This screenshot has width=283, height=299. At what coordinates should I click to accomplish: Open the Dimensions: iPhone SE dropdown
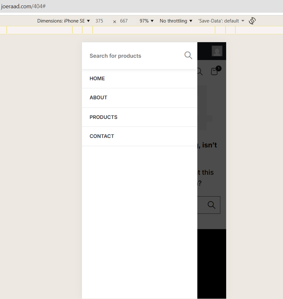pos(64,21)
